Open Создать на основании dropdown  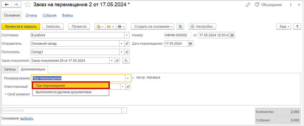(x=153, y=26)
